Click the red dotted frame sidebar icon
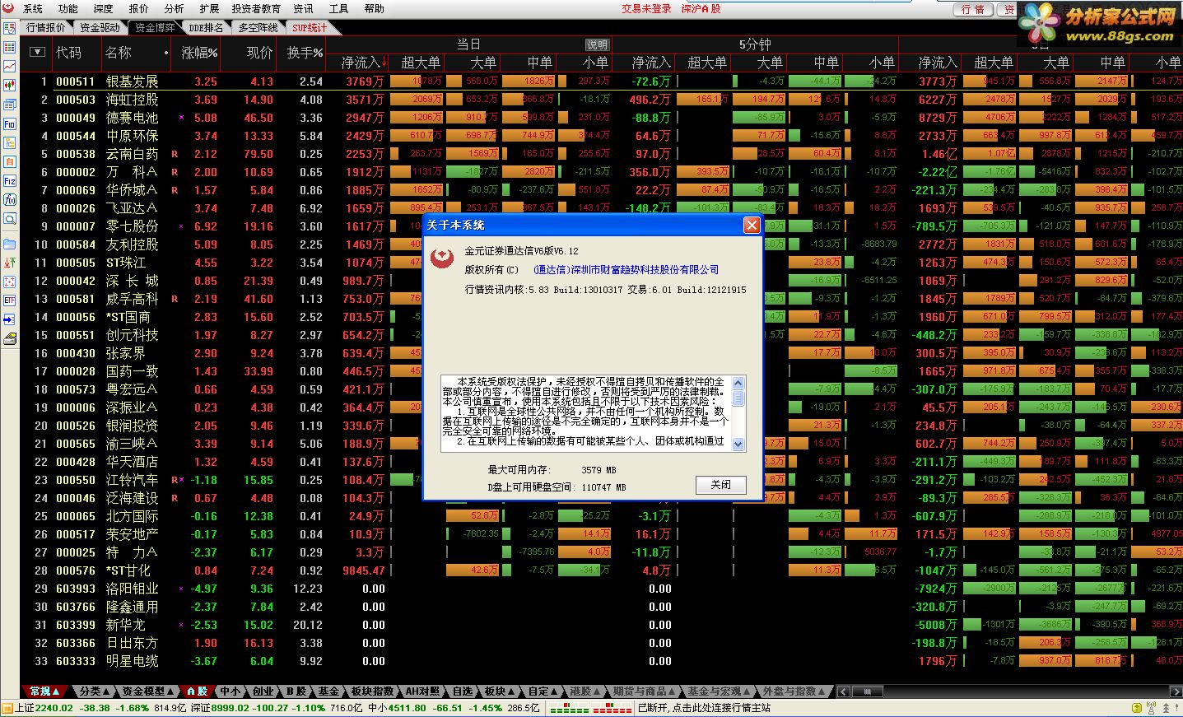The height and width of the screenshot is (717, 1183). [10, 282]
